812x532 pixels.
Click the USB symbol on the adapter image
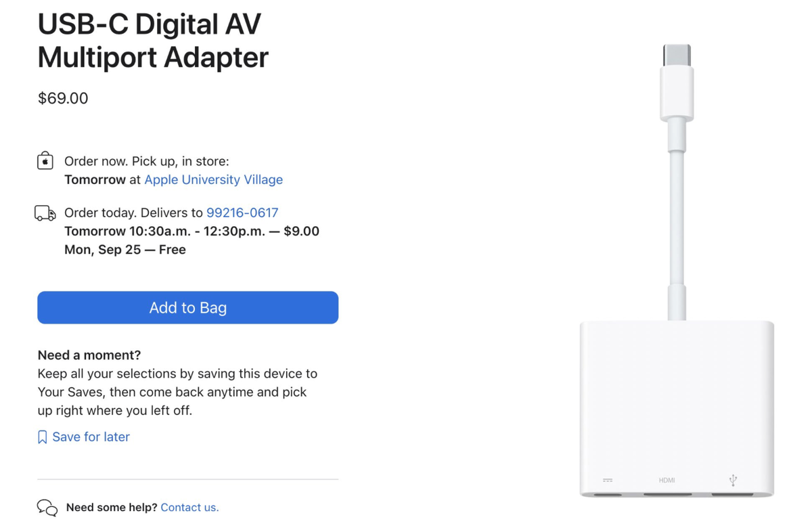[733, 481]
